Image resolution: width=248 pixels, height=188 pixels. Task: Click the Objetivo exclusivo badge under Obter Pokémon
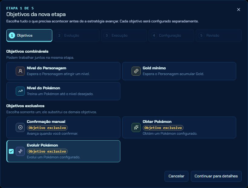tap(163, 128)
